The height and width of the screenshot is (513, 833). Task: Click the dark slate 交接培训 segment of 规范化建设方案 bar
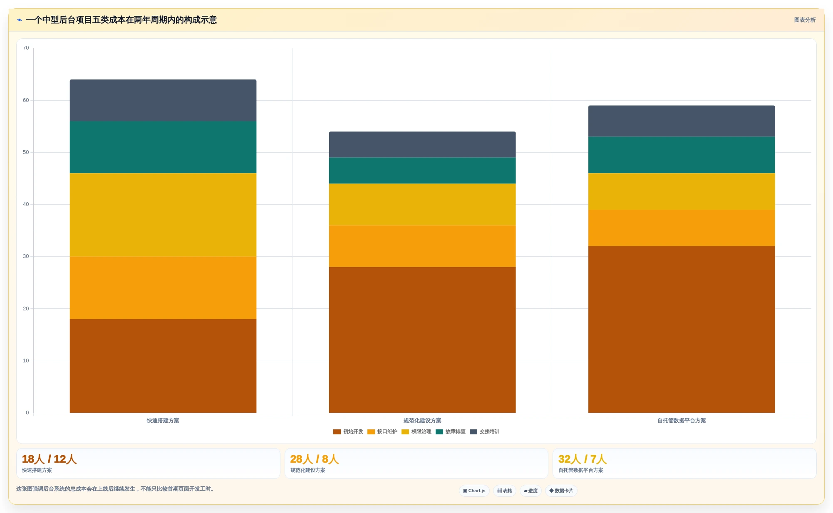pos(422,145)
